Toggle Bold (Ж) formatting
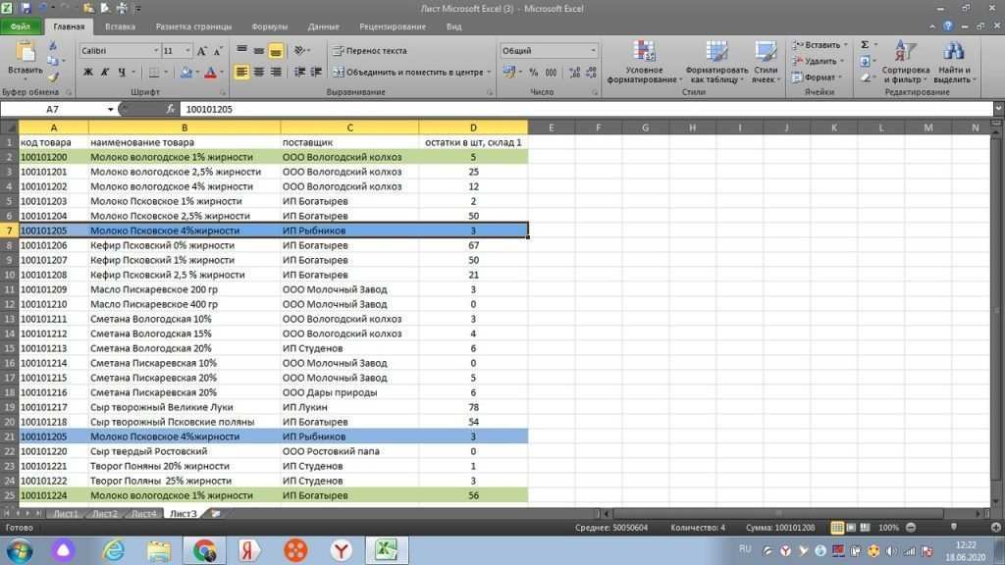Image resolution: width=1005 pixels, height=565 pixels. [x=87, y=73]
